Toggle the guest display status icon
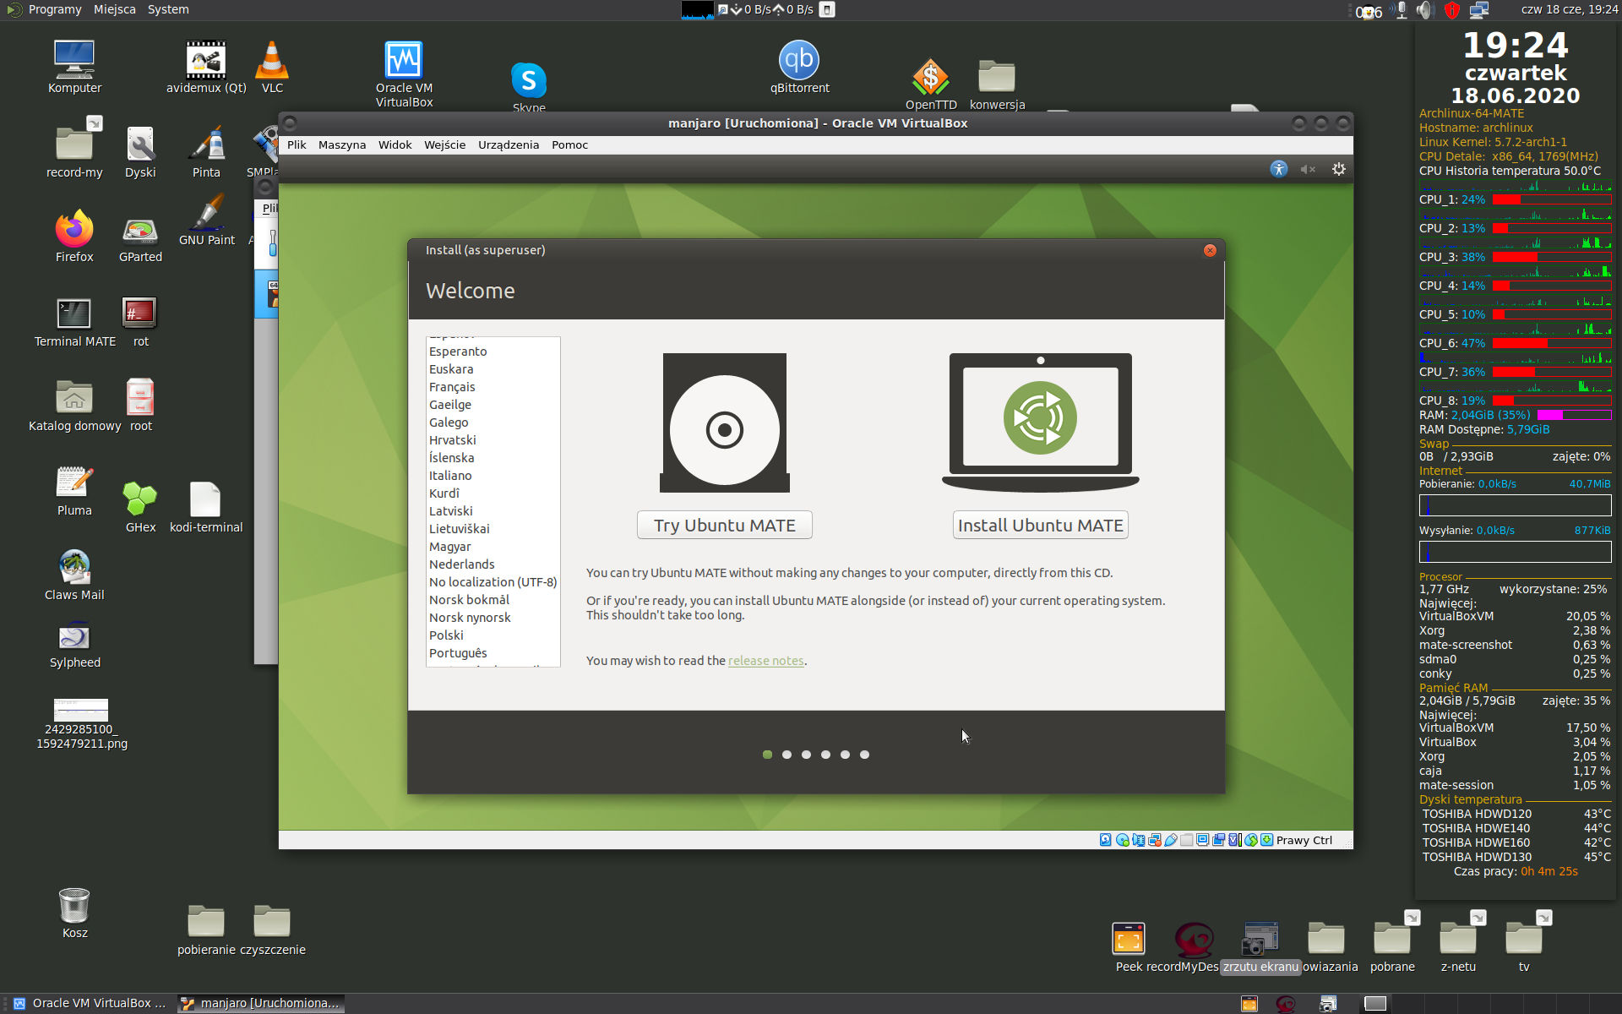1622x1014 pixels. point(1202,839)
